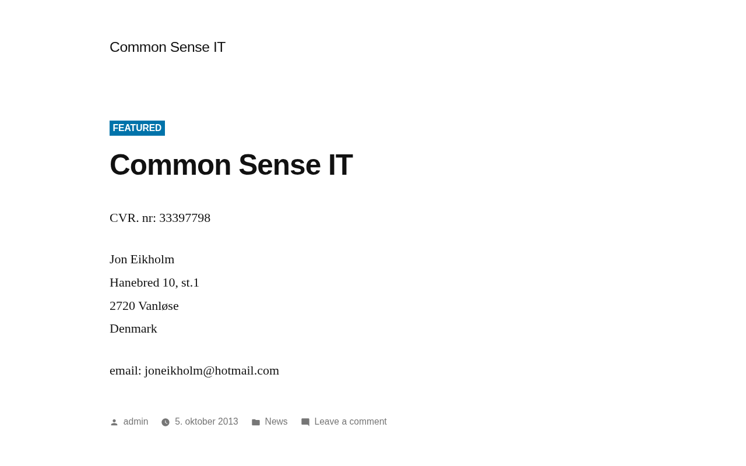The image size is (746, 466).
Task: Click the folder icon before News
Action: click(x=256, y=422)
